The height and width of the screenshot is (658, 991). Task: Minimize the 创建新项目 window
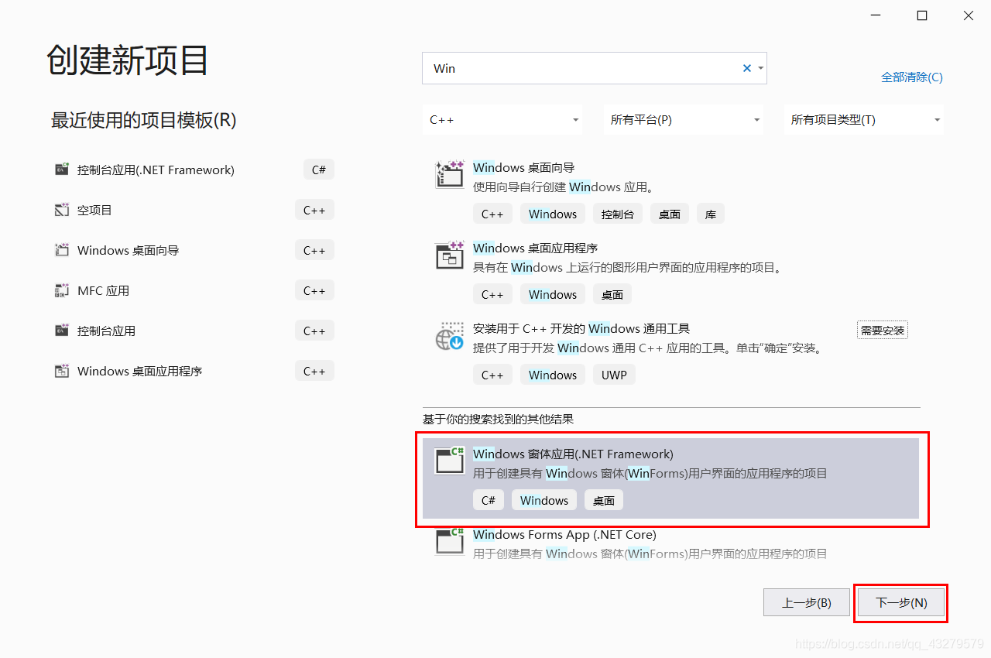click(876, 15)
